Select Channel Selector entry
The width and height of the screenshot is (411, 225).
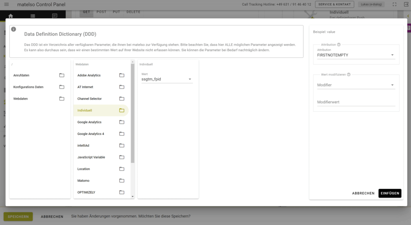[x=101, y=99]
